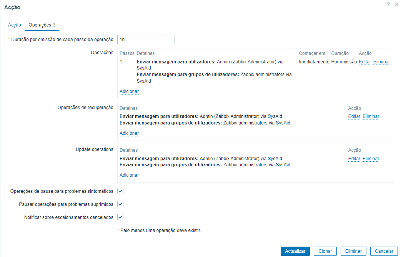The image size is (401, 257).
Task: Delete the recovery operation
Action: pos(371,116)
